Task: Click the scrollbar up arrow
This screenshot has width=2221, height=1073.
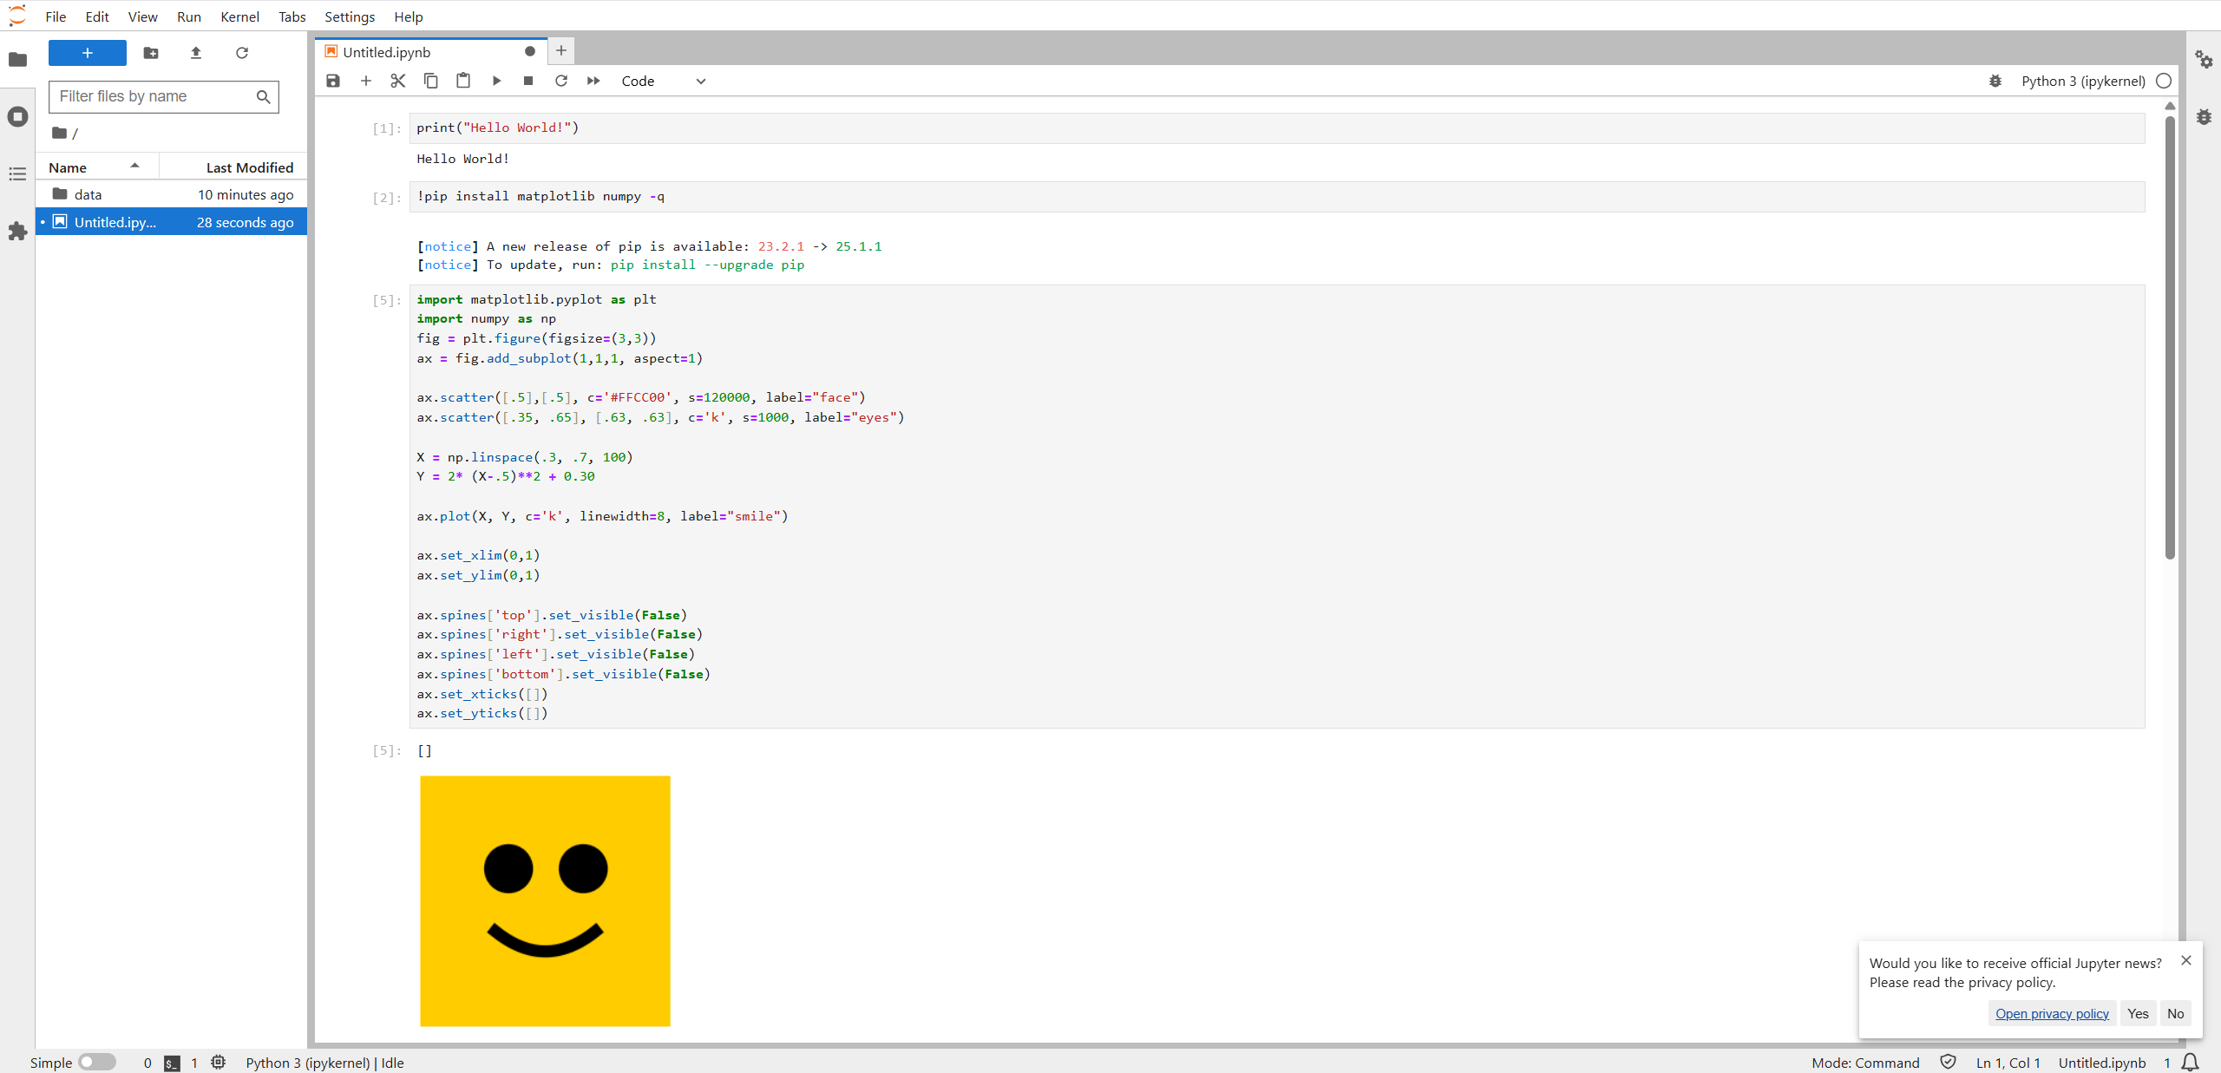Action: tap(2170, 106)
